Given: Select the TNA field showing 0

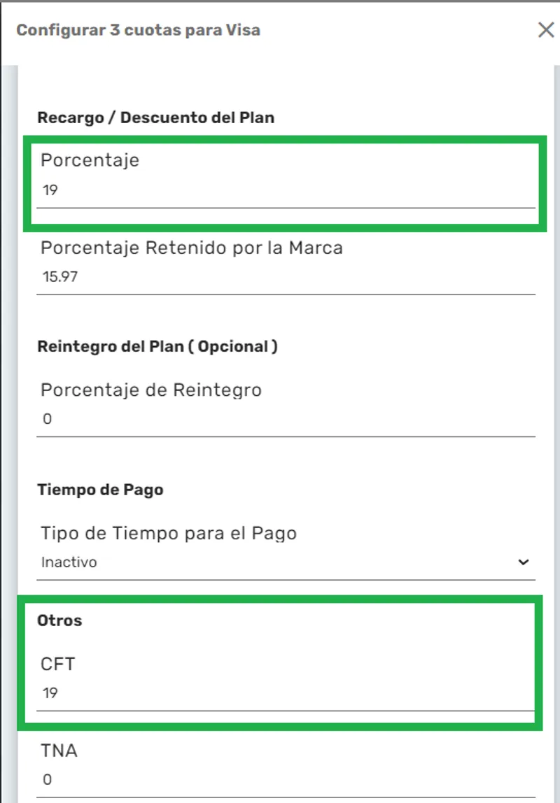Looking at the screenshot, I should pyautogui.click(x=280, y=779).
